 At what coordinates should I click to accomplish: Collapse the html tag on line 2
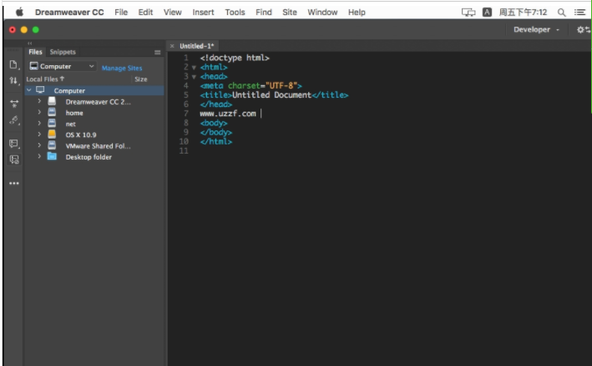194,67
